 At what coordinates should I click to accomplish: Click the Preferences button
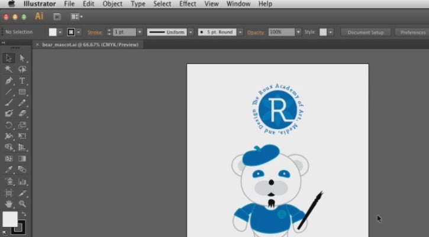coord(412,33)
